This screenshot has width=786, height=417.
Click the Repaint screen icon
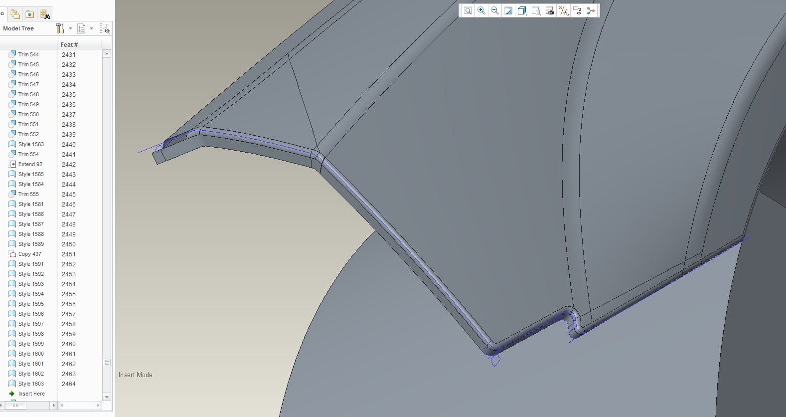[508, 11]
